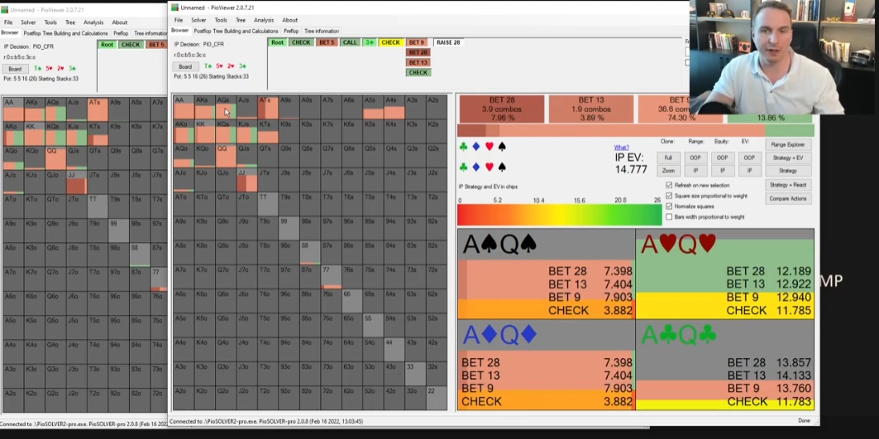Viewport: 879px width, 439px height.
Task: Show Range for IP
Action: coord(695,171)
